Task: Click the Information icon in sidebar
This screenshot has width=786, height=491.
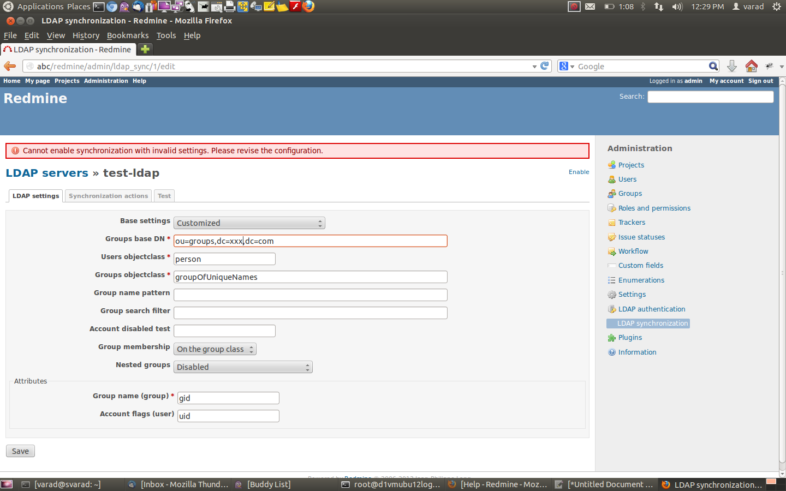Action: tap(612, 352)
